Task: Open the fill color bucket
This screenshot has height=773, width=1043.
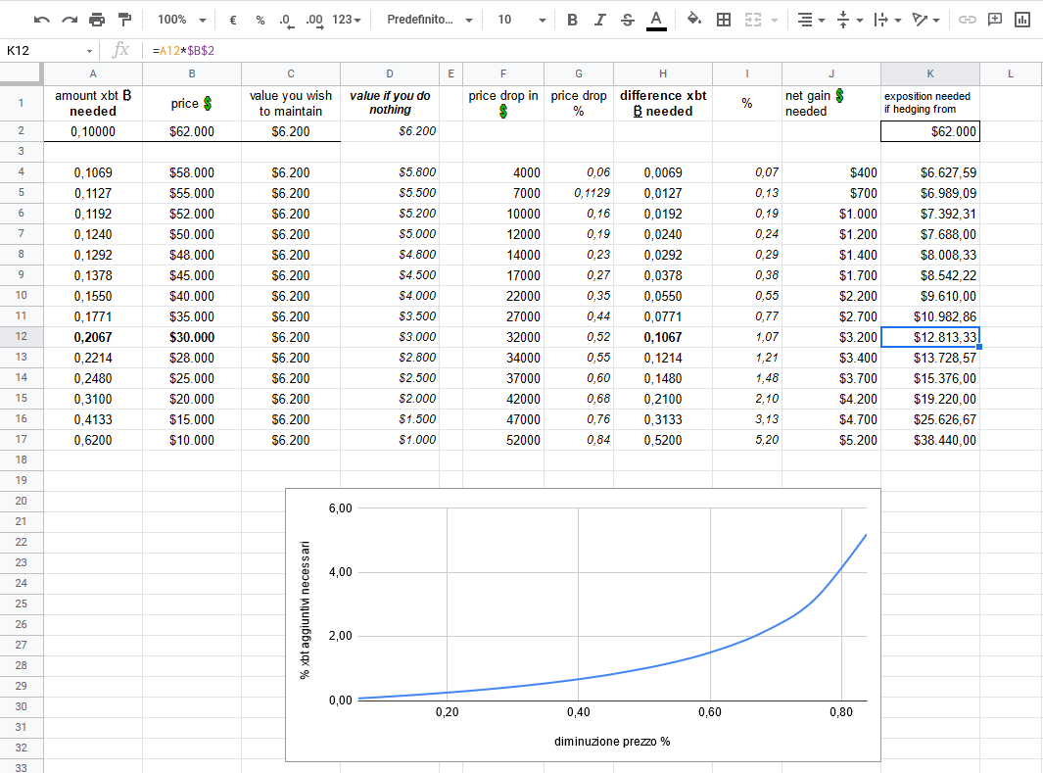Action: (693, 20)
